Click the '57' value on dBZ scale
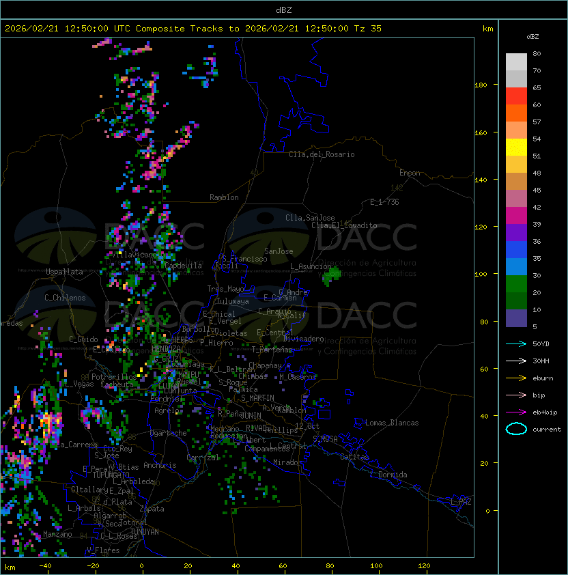Viewport: 568px width, 575px height. (x=537, y=122)
